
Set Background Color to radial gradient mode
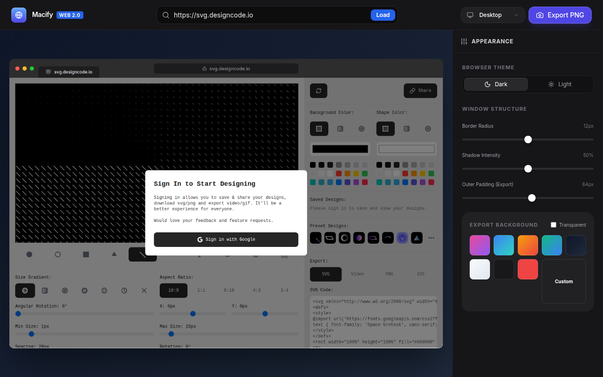pyautogui.click(x=361, y=129)
